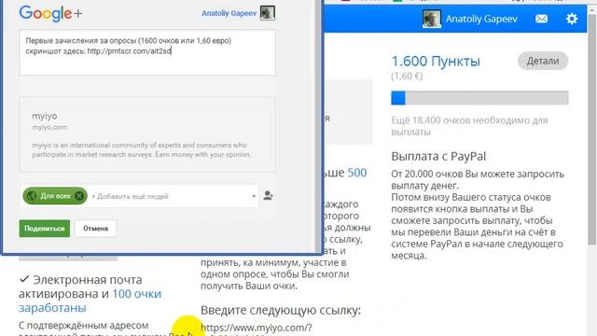Click the profile photo in myiyo header
597x336 pixels.
pyautogui.click(x=431, y=19)
